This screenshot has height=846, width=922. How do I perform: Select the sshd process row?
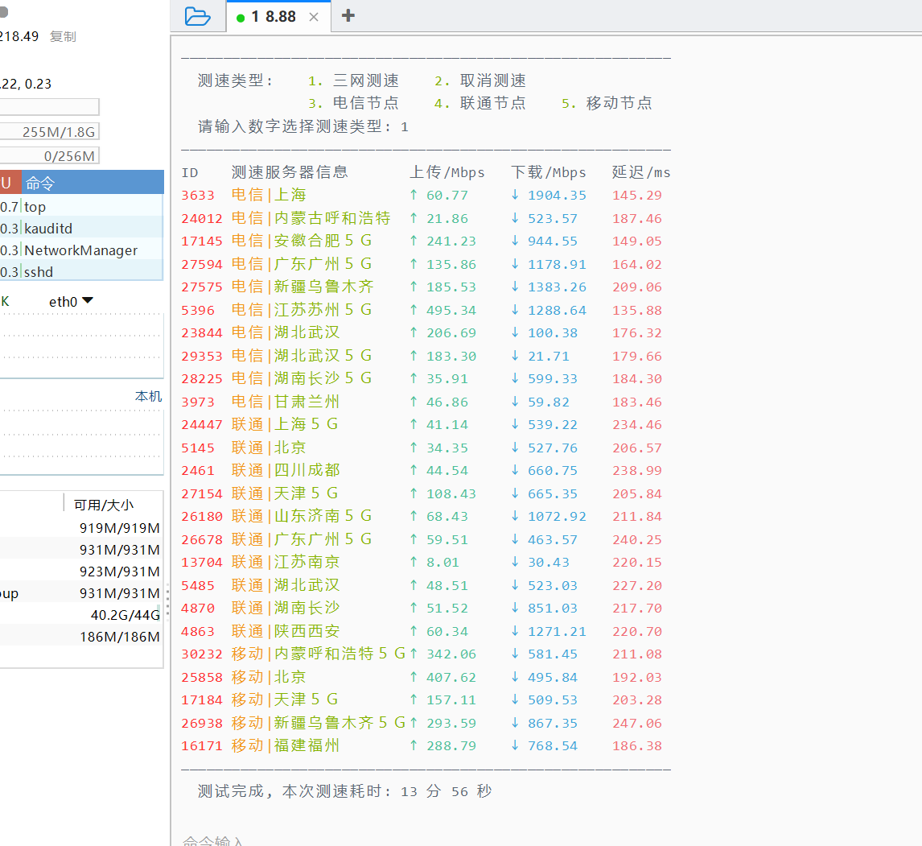click(81, 272)
